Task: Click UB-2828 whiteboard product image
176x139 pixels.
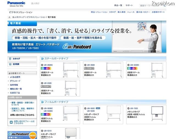Action: tap(114, 70)
